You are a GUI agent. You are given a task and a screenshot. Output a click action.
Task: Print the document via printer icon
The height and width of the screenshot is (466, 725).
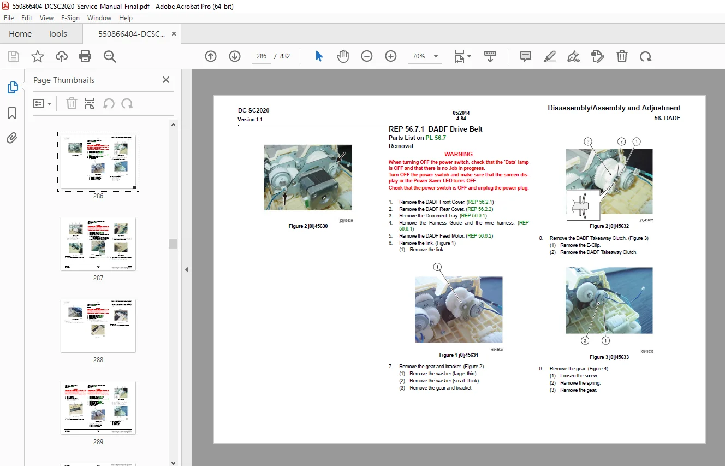click(x=85, y=56)
